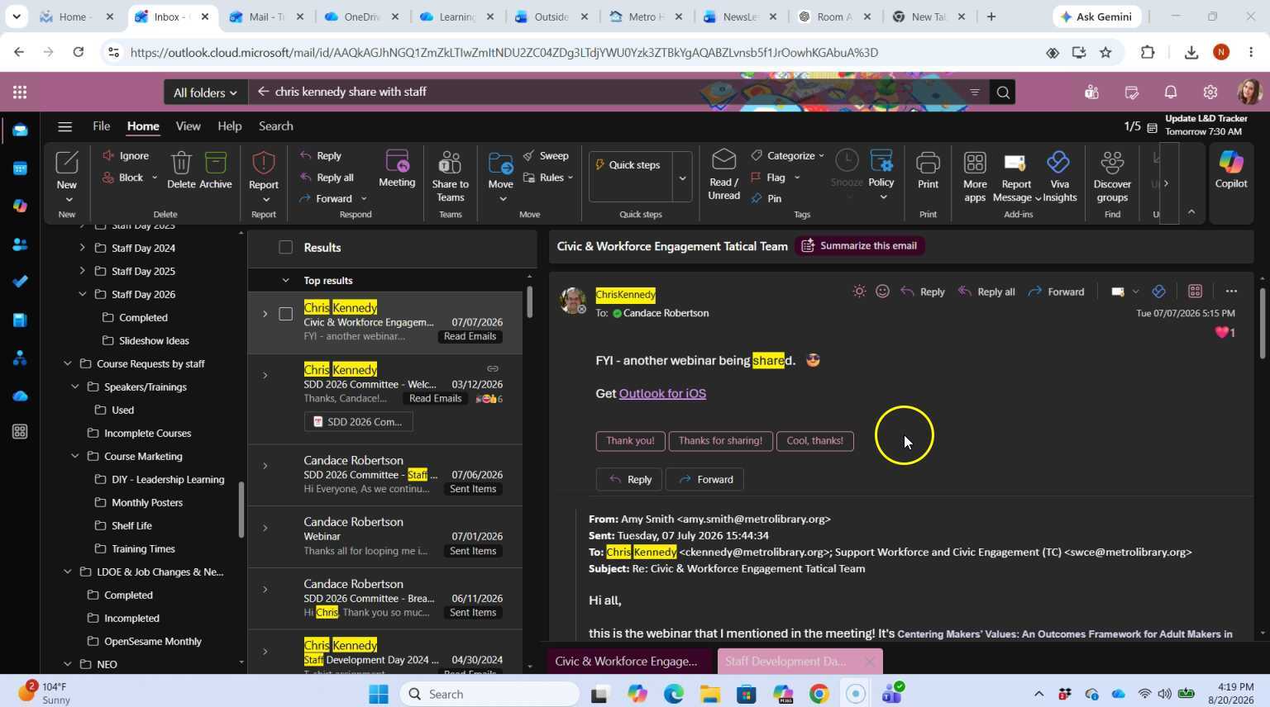The width and height of the screenshot is (1270, 707).
Task: Tick the Results select-all checkbox
Action: click(285, 247)
